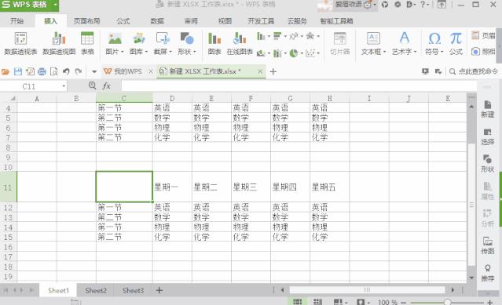Click the horizontal scrollbar thumb
This screenshot has width=502, height=305.
[x=367, y=290]
